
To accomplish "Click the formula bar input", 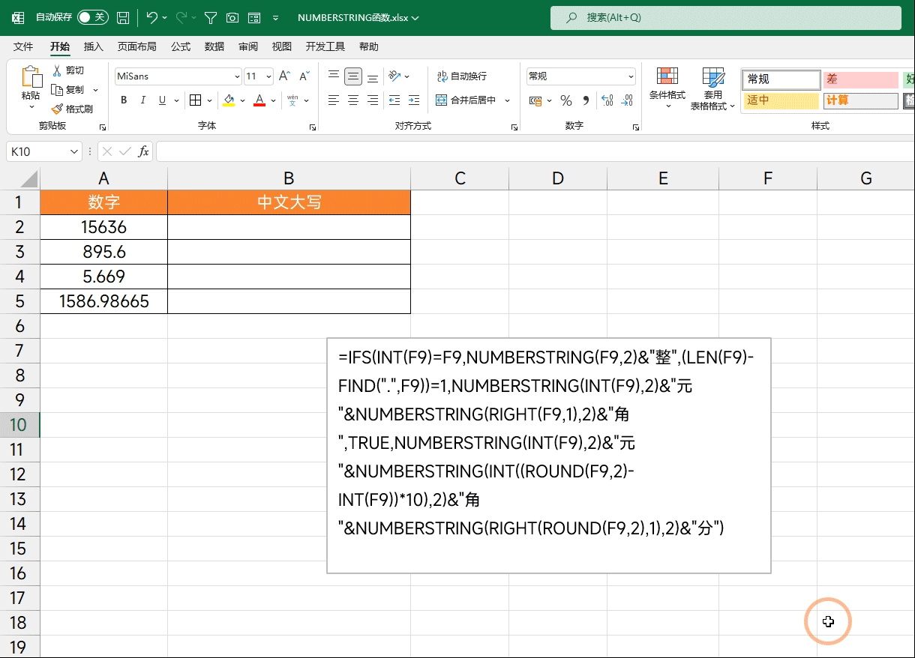I will tap(535, 151).
